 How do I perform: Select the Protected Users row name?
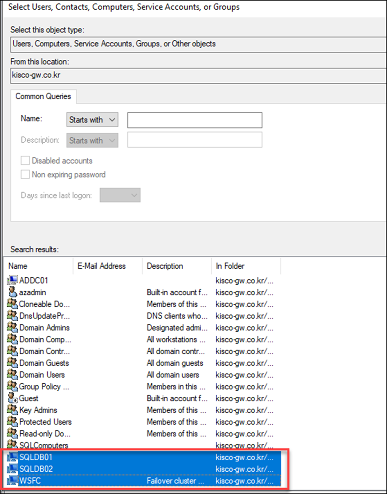tap(45, 422)
